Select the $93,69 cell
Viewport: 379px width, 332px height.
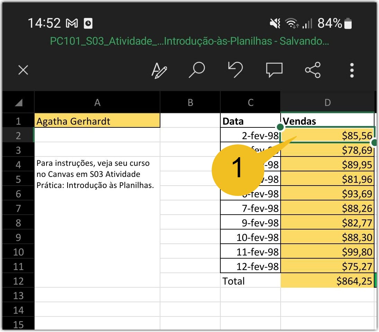click(327, 194)
